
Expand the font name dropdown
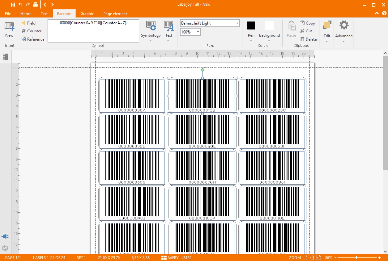click(237, 23)
